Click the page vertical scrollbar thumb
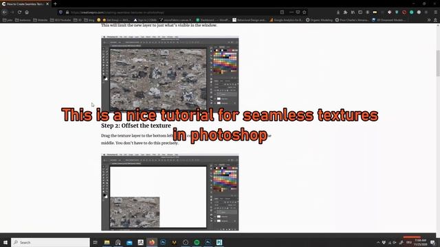440x247 pixels. [x=438, y=63]
